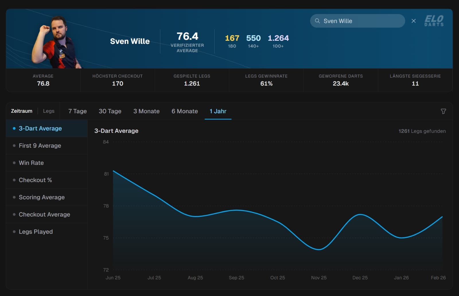Switch to the Checkout % statistic
Screen dimensions: 459x296
click(x=35, y=180)
